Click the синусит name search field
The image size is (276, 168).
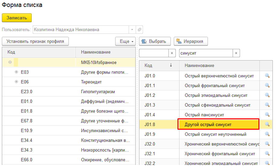click(x=206, y=53)
